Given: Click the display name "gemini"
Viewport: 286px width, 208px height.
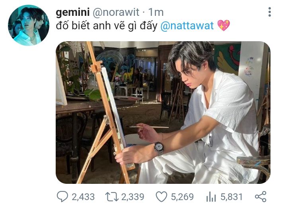Looking at the screenshot, I should pos(72,13).
